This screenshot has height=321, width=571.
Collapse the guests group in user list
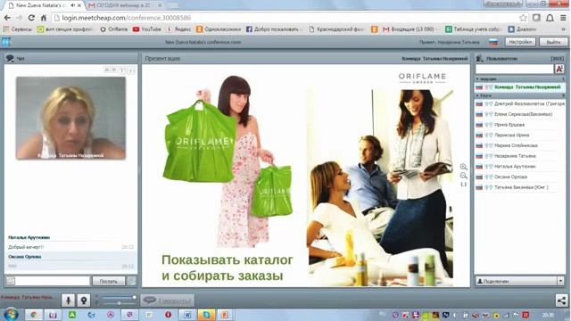click(x=477, y=95)
